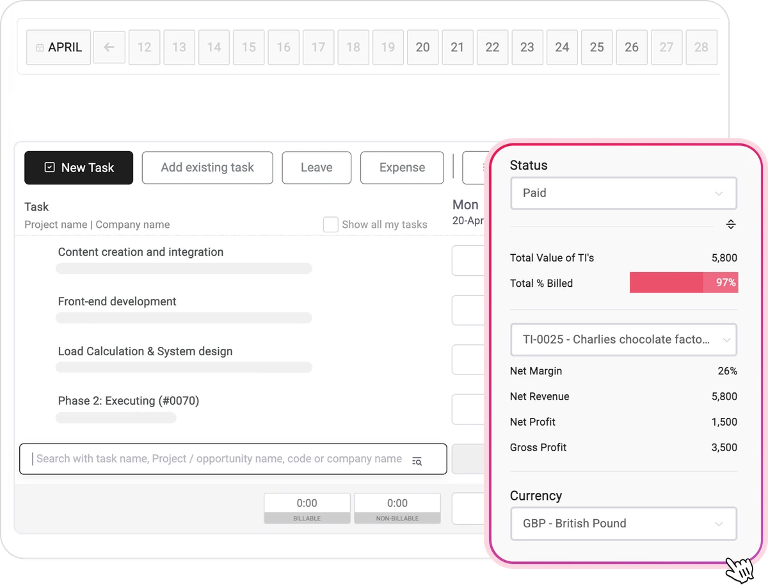Select date 20 in calendar strip
This screenshot has width=768, height=585.
pos(422,47)
